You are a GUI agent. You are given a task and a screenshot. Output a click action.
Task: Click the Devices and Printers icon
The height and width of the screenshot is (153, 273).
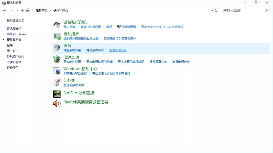[x=57, y=25]
